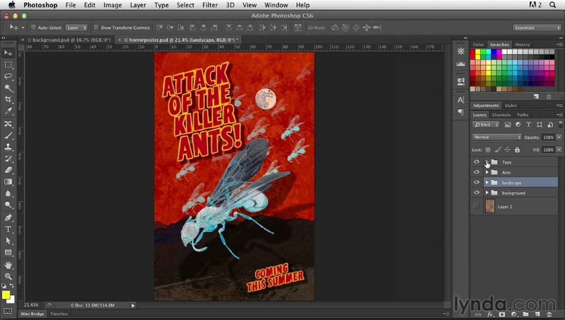The width and height of the screenshot is (565, 320).
Task: Expand the Type layer group
Action: coord(487,162)
